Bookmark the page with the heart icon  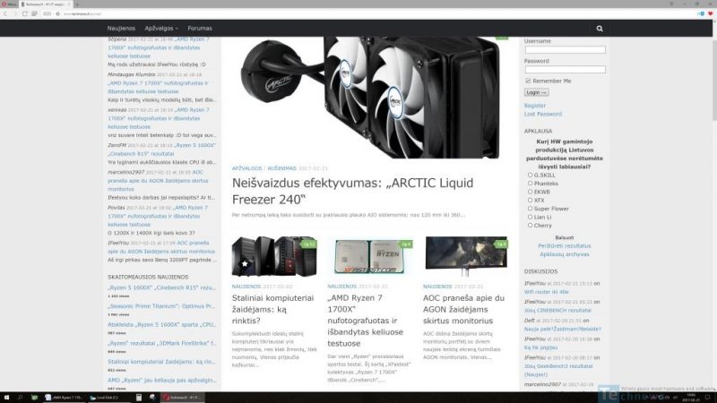(710, 13)
